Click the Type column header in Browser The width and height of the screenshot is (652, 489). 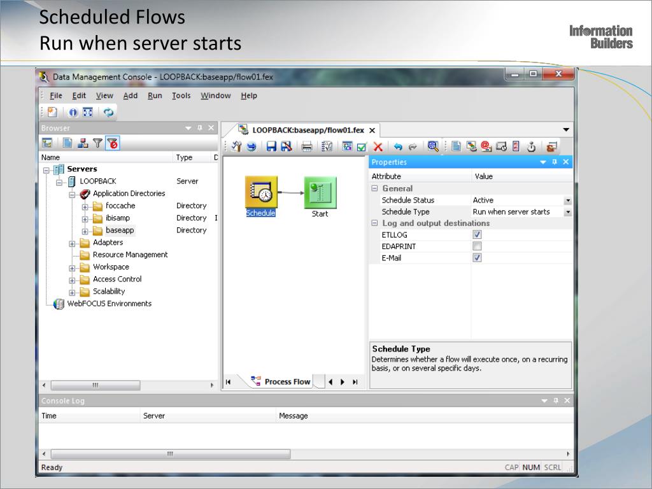click(192, 157)
